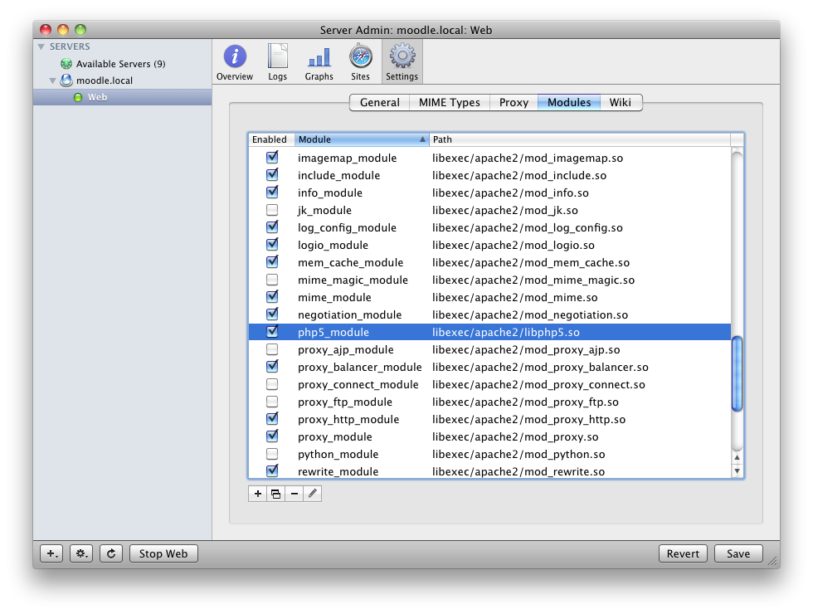Switch to the Proxy tab
The width and height of the screenshot is (813, 614).
click(x=514, y=102)
